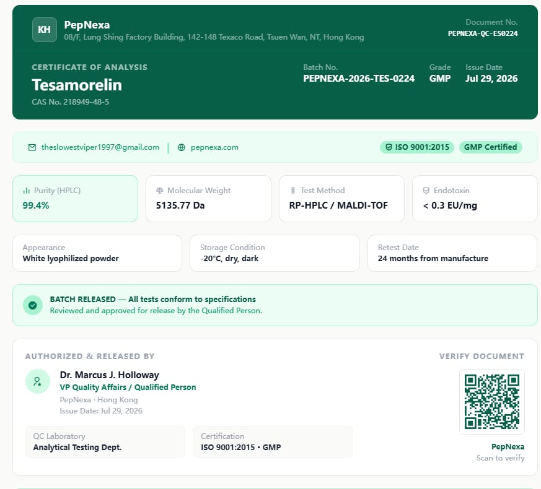Click the PepNexa company name in header

click(87, 25)
